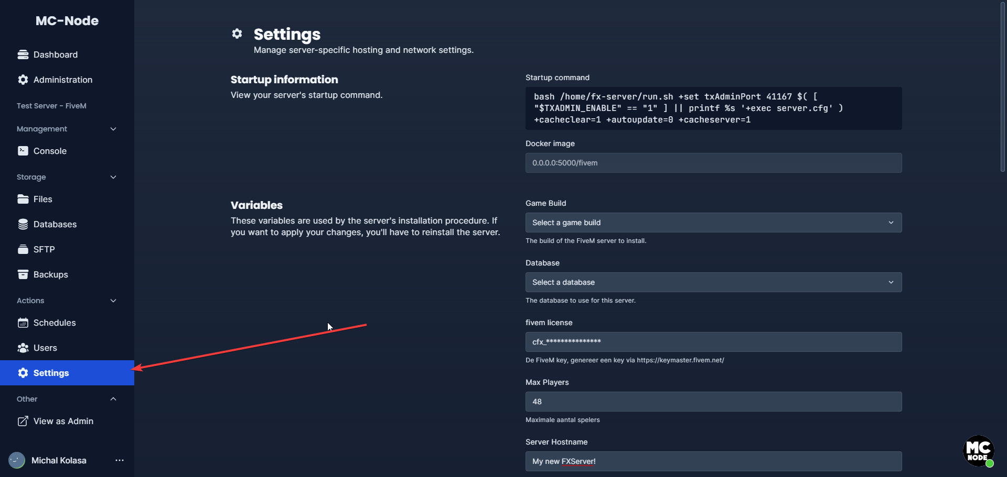Click the Databases stack icon
The image size is (1007, 477).
[23, 224]
